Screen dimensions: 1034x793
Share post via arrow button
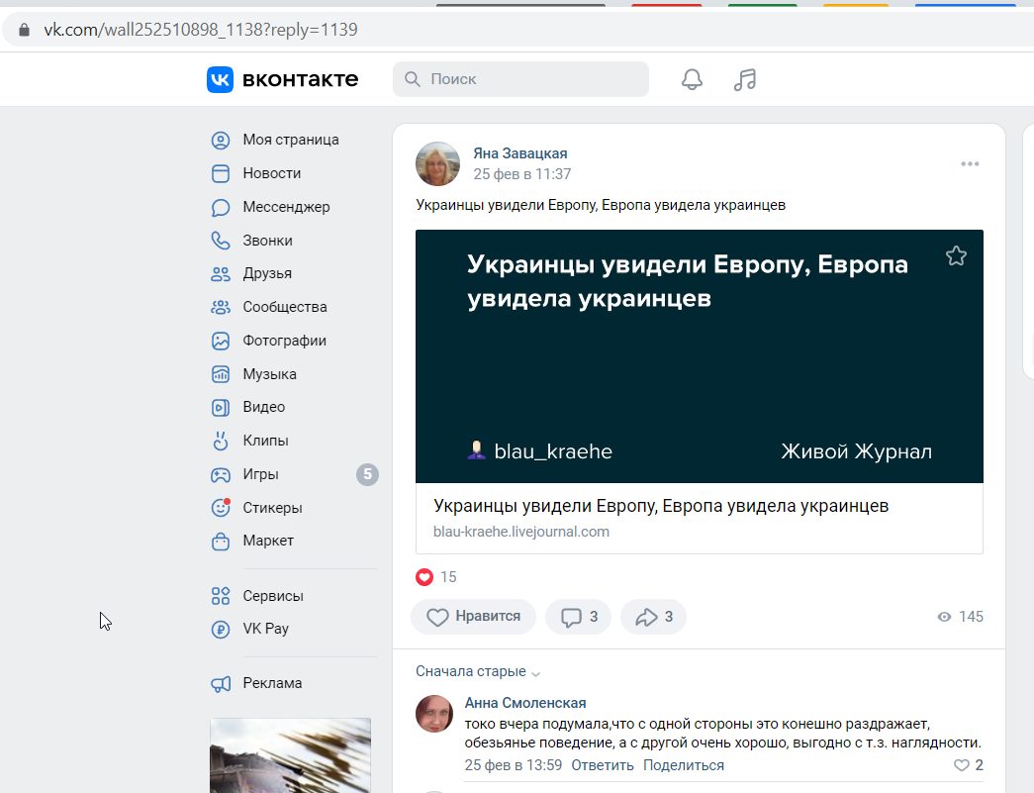[653, 617]
